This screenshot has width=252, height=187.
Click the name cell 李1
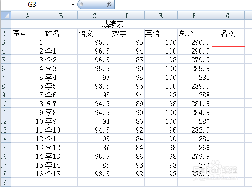tap(61, 51)
